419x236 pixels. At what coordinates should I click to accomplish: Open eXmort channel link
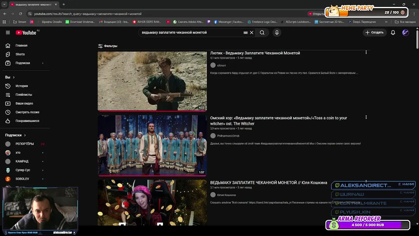(x=221, y=66)
